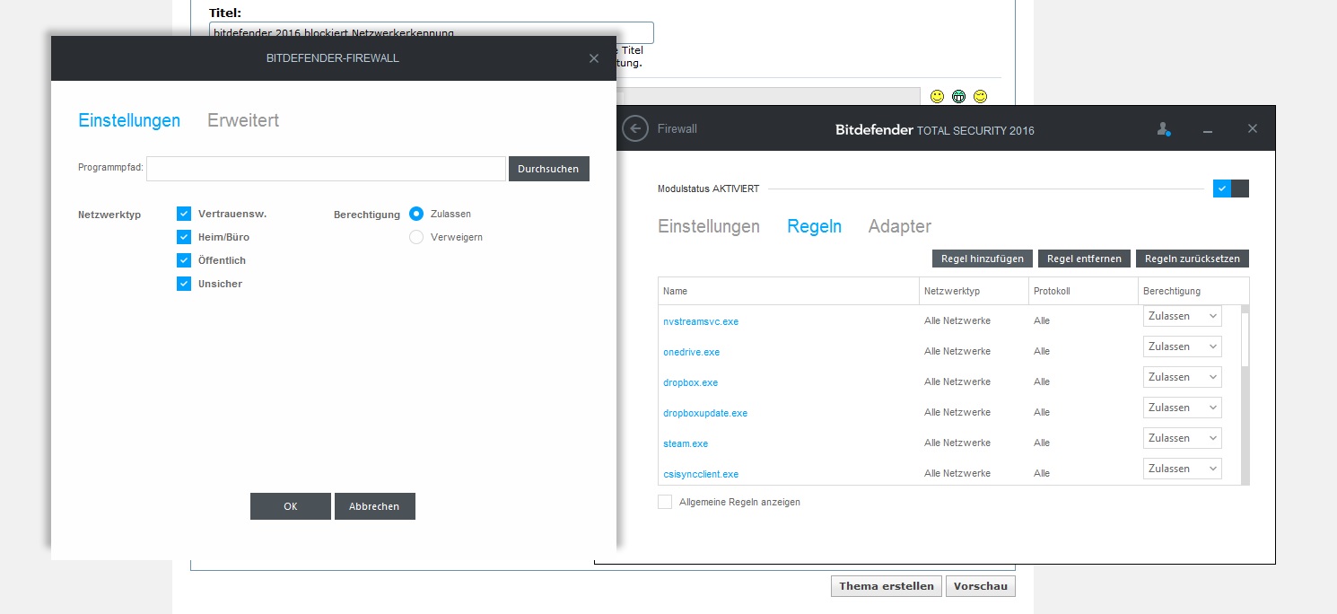
Task: Open Einstellungen tab in Bitdefender main window
Action: tap(709, 226)
